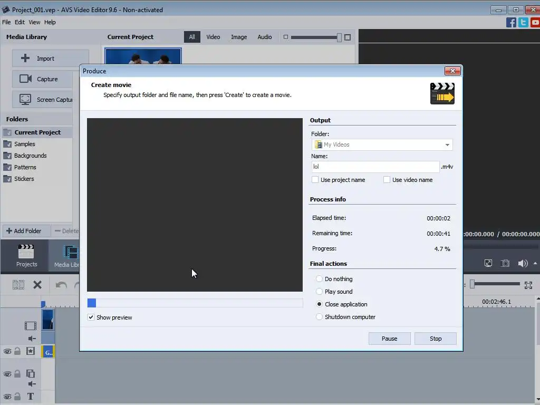
Task: Select the media clip thumbnail in Current Project
Action: click(x=143, y=56)
